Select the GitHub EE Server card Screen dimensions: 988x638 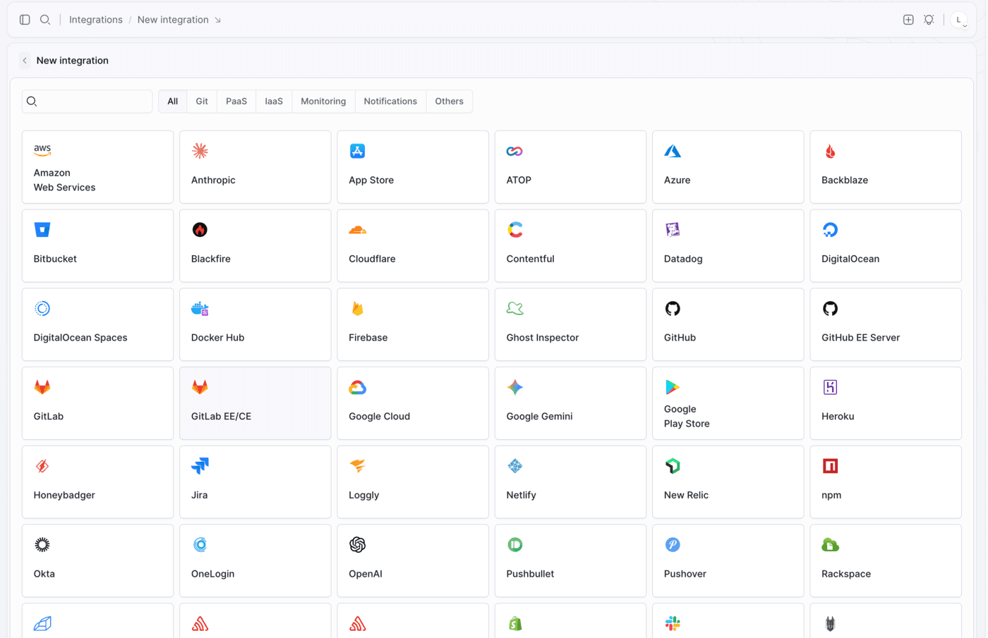pos(886,324)
